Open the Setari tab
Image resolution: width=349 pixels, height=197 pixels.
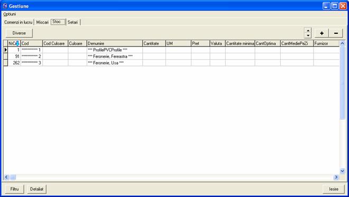pyautogui.click(x=73, y=22)
